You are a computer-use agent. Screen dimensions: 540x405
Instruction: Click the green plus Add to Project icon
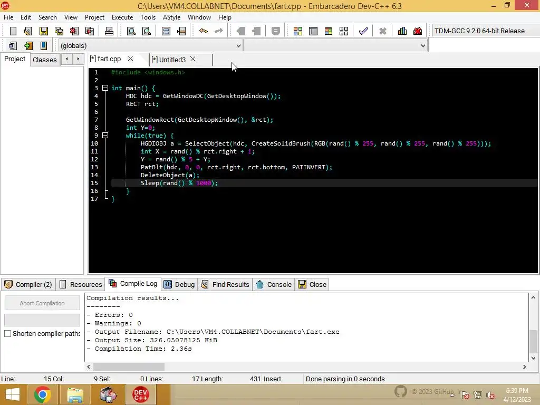[28, 45]
